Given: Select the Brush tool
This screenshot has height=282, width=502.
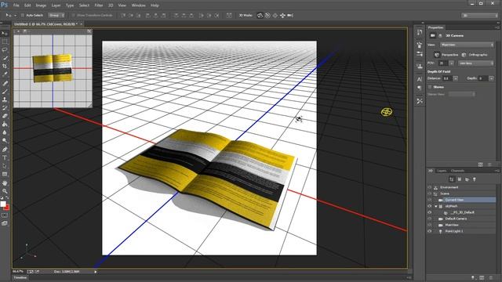Looking at the screenshot, I should pyautogui.click(x=5, y=92).
